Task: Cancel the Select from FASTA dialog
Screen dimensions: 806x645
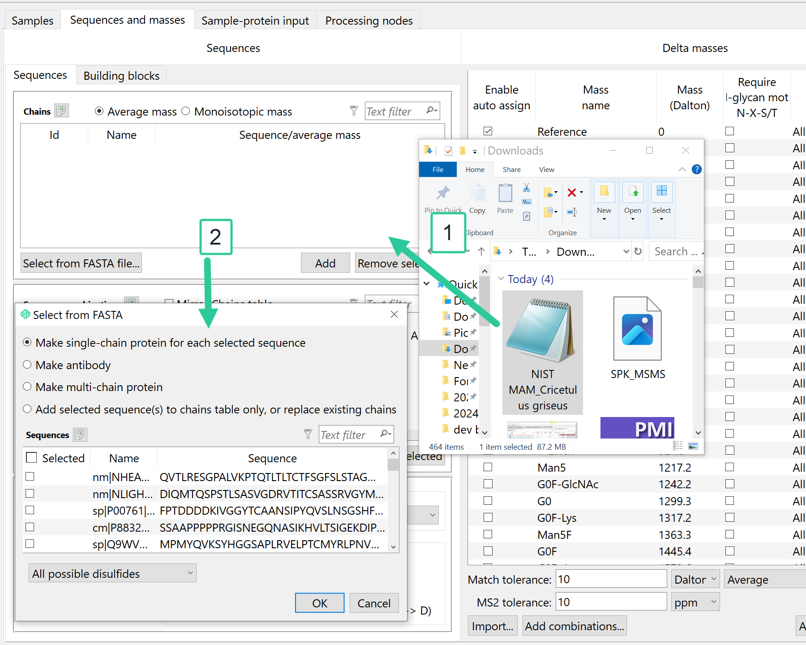Action: 374,603
